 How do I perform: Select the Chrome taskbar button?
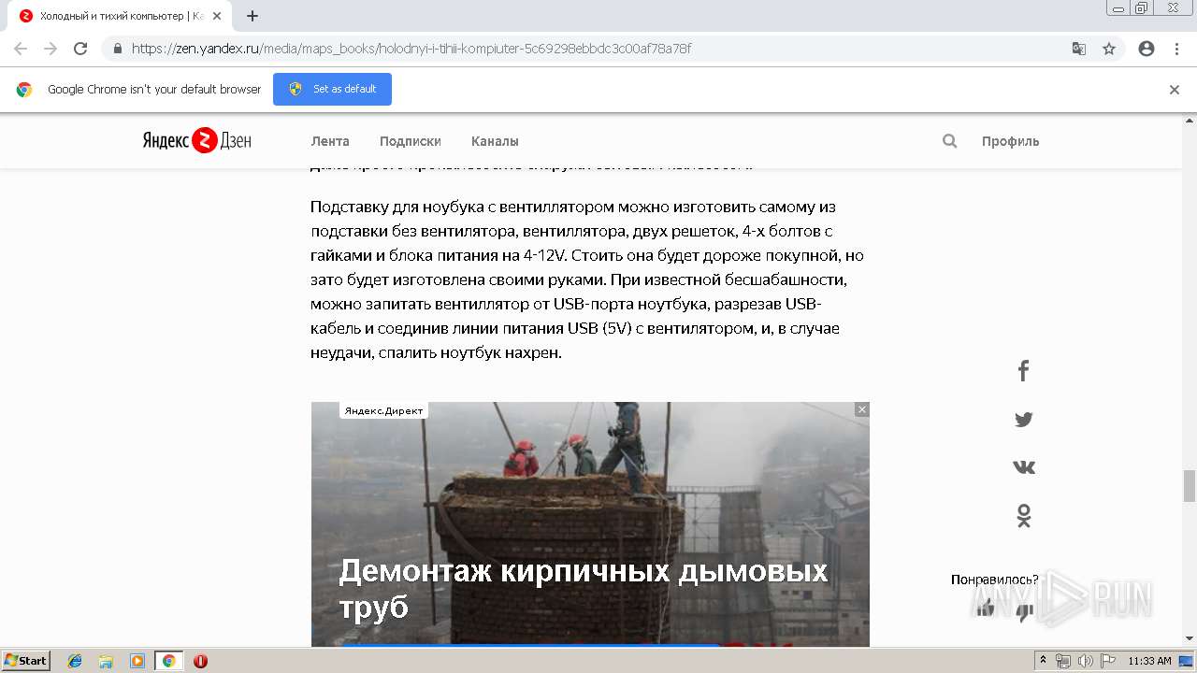pos(169,661)
